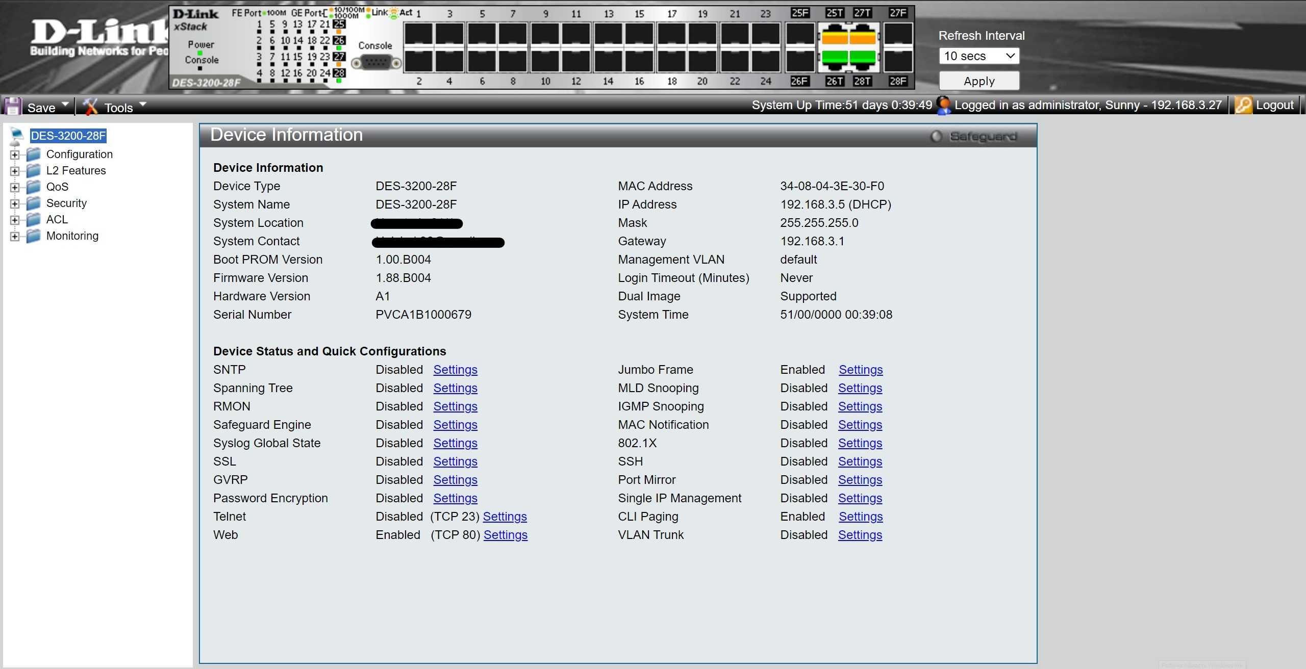
Task: Click the Safeguard indicator icon
Action: click(936, 136)
